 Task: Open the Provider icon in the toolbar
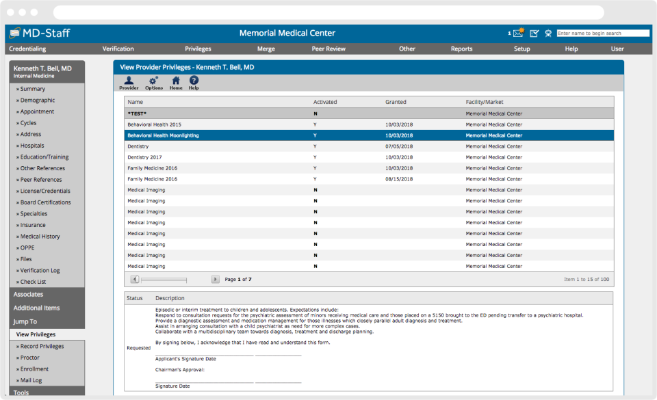click(129, 82)
